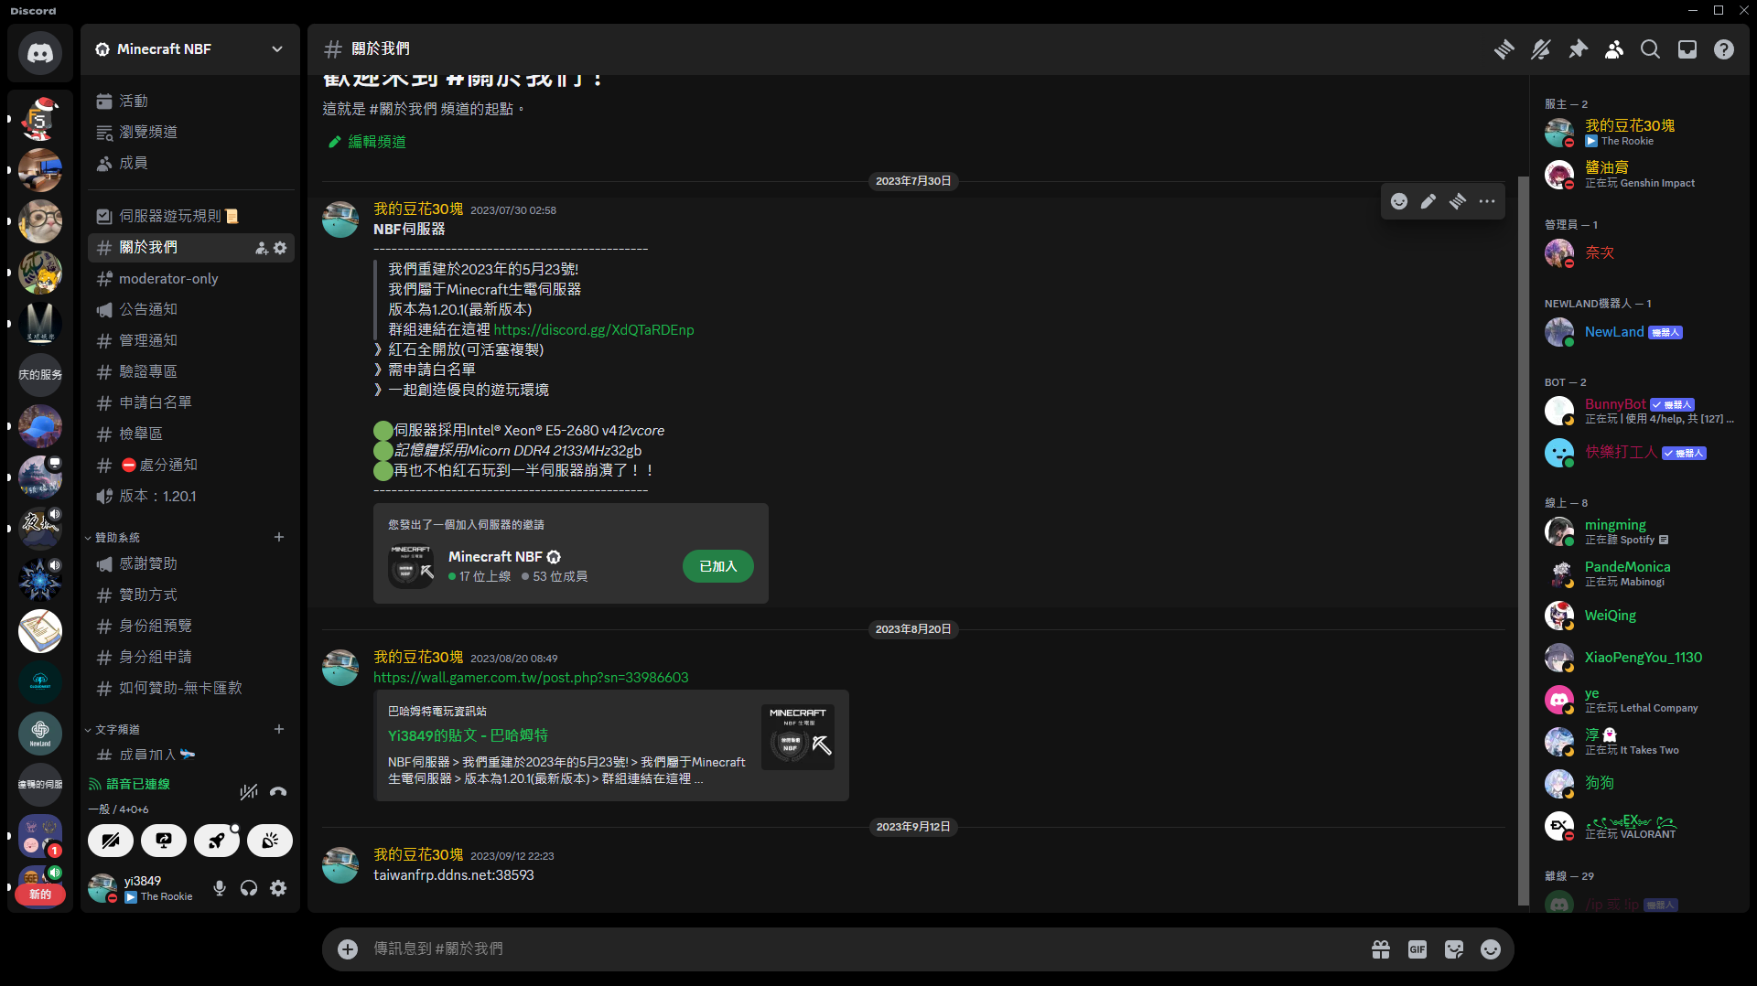Add a reaction via the emoji hover icon
The height and width of the screenshot is (986, 1757).
click(x=1398, y=201)
